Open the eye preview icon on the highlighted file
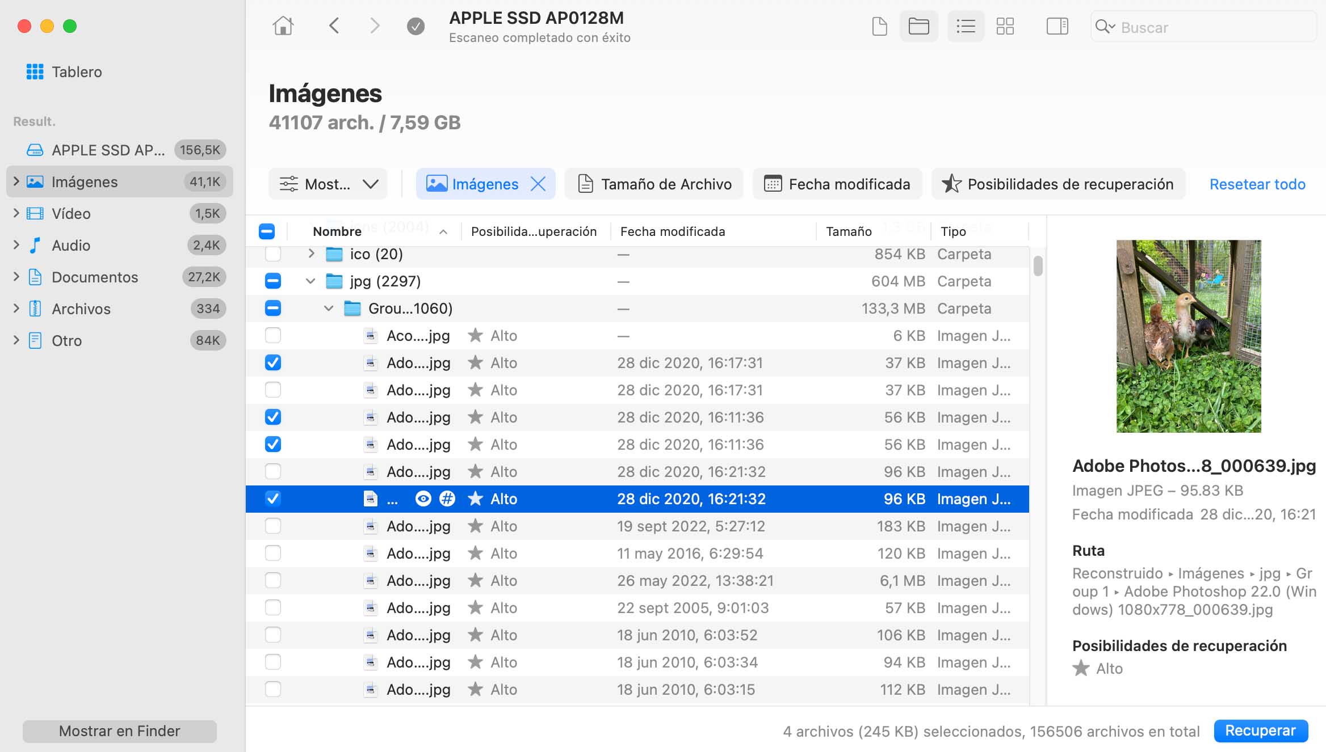The height and width of the screenshot is (752, 1326). 423,499
